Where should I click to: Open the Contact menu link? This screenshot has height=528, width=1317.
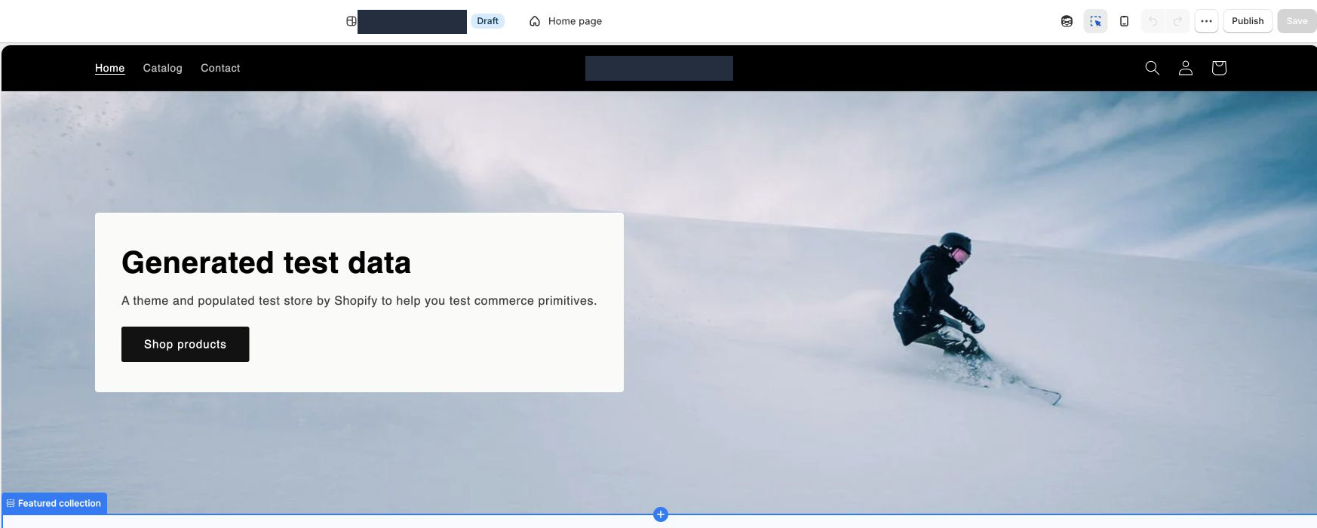coord(220,68)
